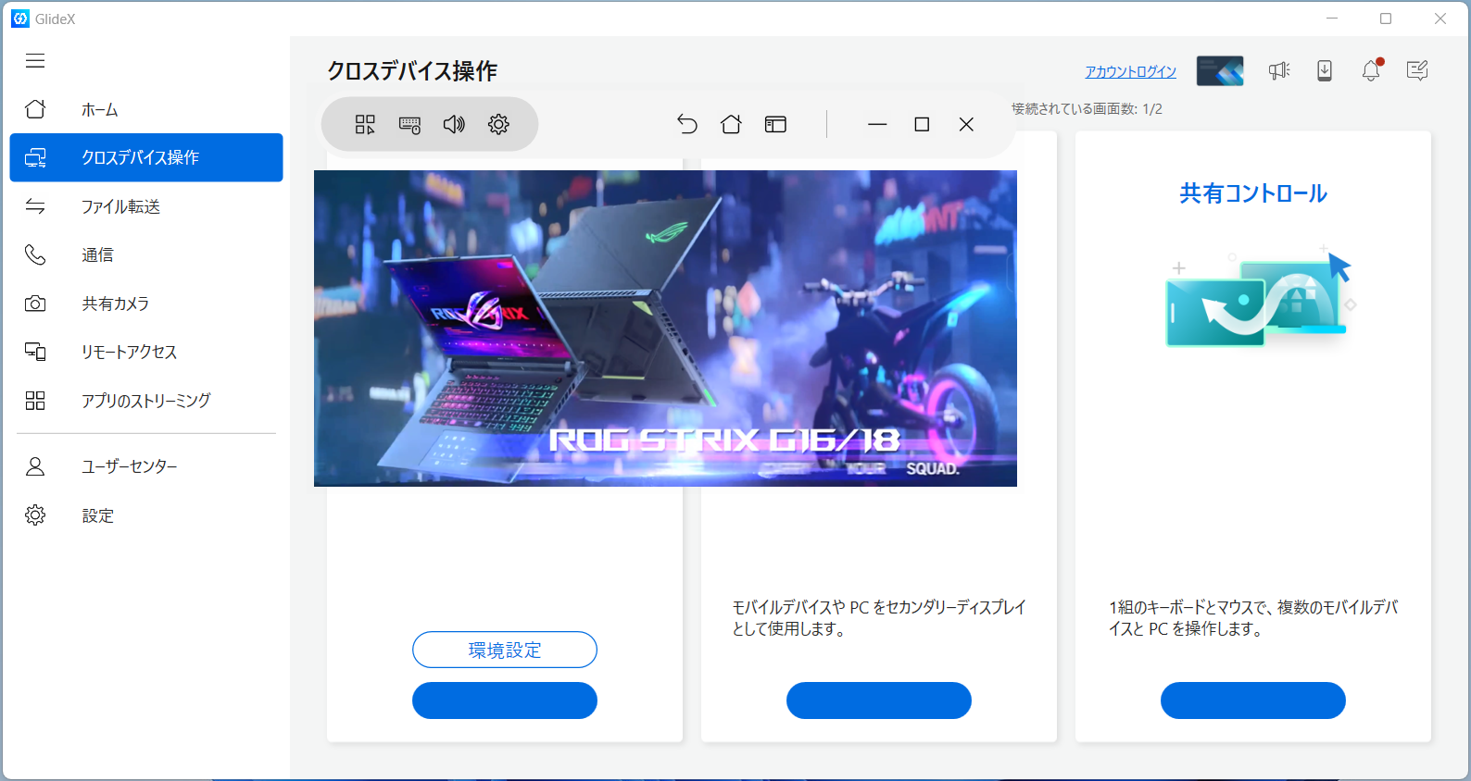The image size is (1471, 781).
Task: Click the keyboard icon in floating toolbar
Action: (x=409, y=125)
